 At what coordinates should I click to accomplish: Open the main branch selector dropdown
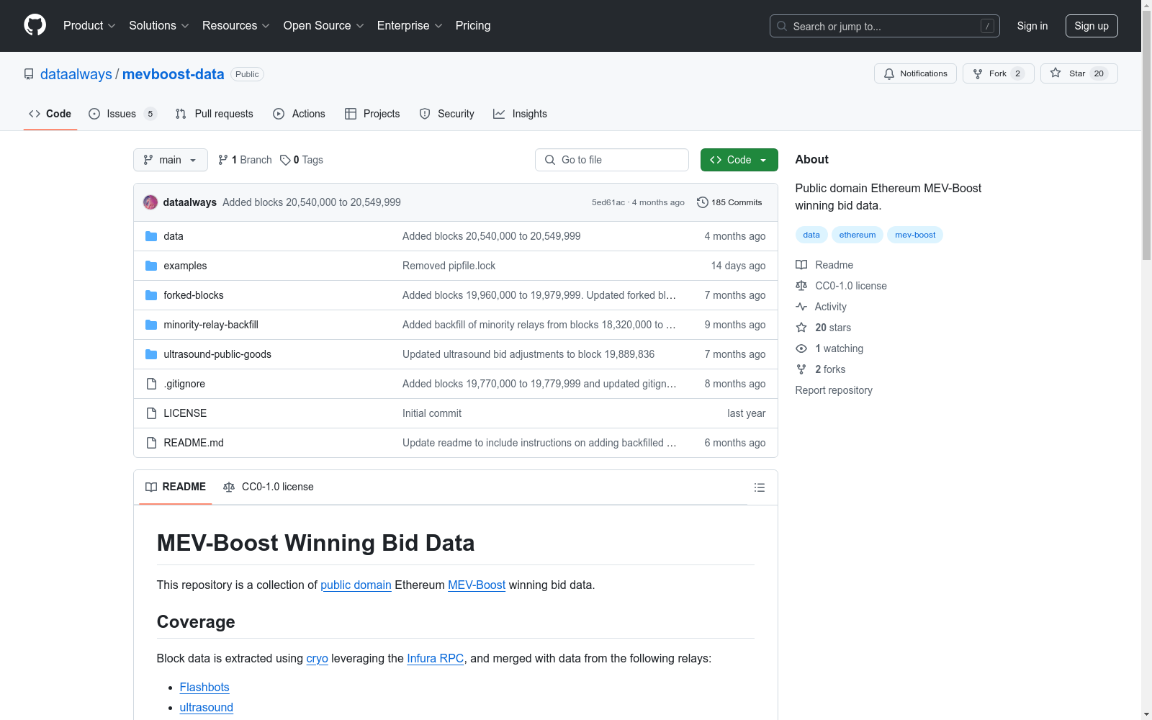[171, 160]
